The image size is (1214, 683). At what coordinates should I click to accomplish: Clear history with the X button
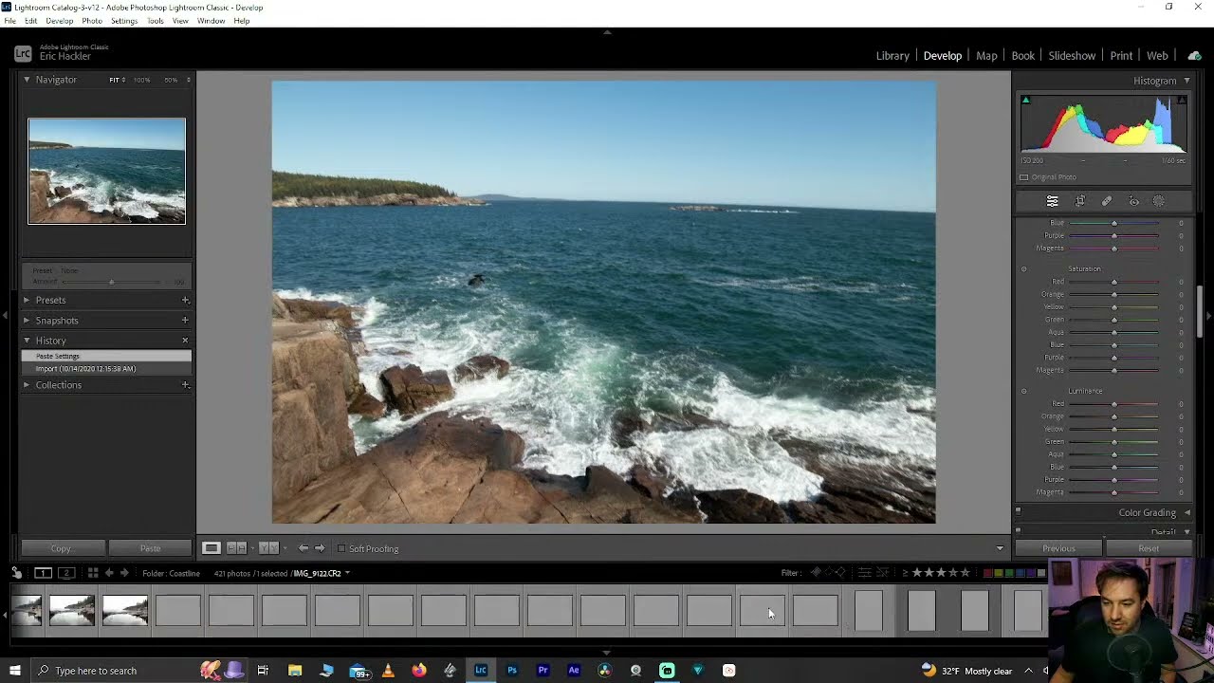click(x=185, y=340)
